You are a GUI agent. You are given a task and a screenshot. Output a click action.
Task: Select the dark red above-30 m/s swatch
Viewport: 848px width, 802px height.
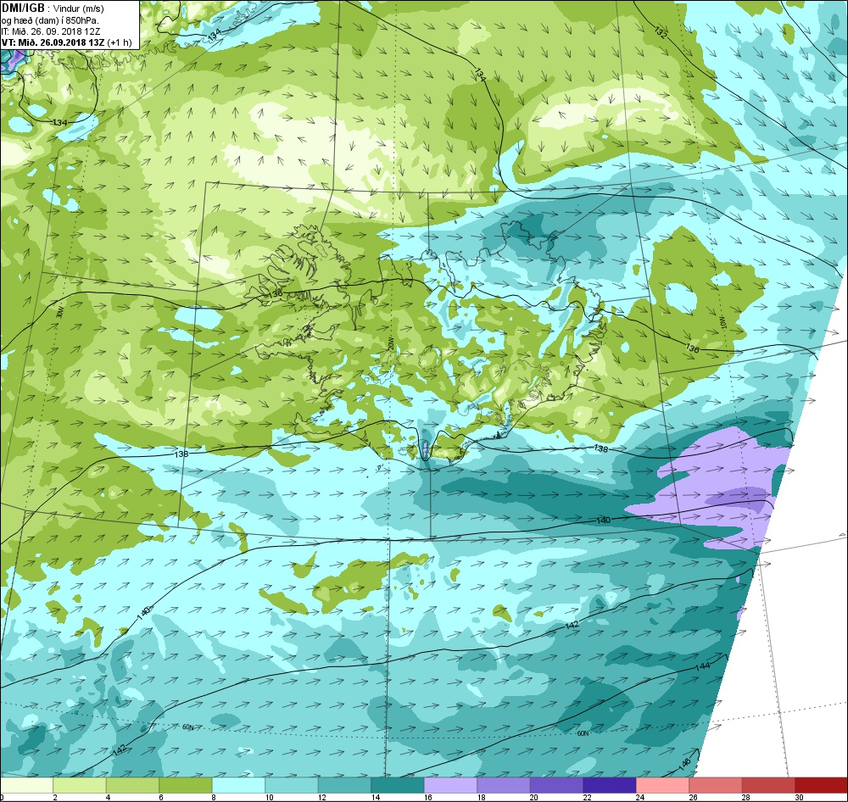pos(822,785)
